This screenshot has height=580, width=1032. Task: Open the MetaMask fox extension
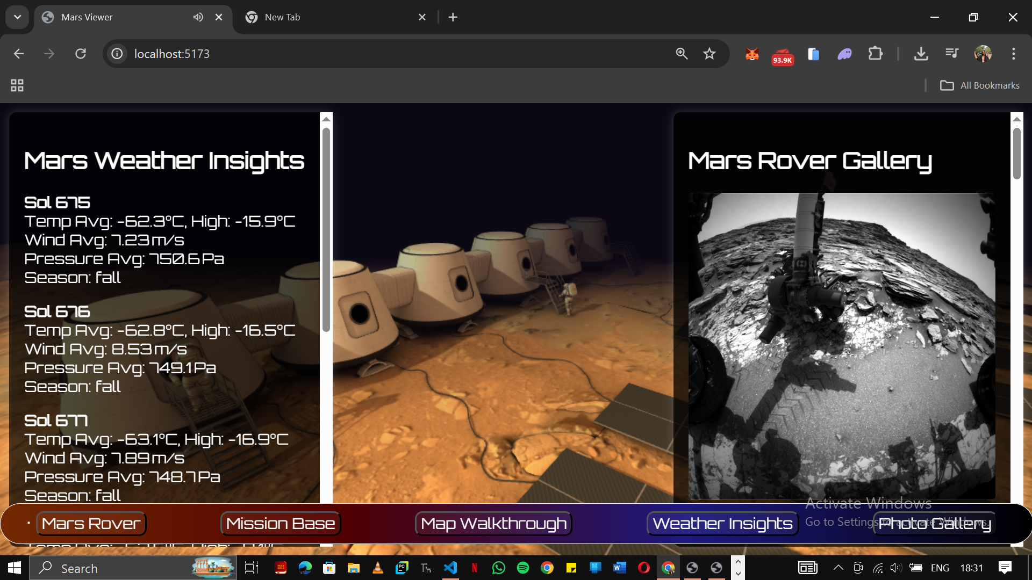coord(752,54)
